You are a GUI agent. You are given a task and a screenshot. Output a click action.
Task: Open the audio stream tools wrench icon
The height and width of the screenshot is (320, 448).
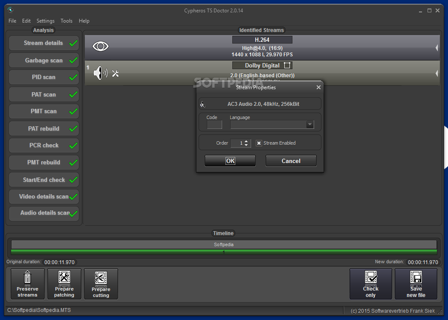tap(116, 73)
